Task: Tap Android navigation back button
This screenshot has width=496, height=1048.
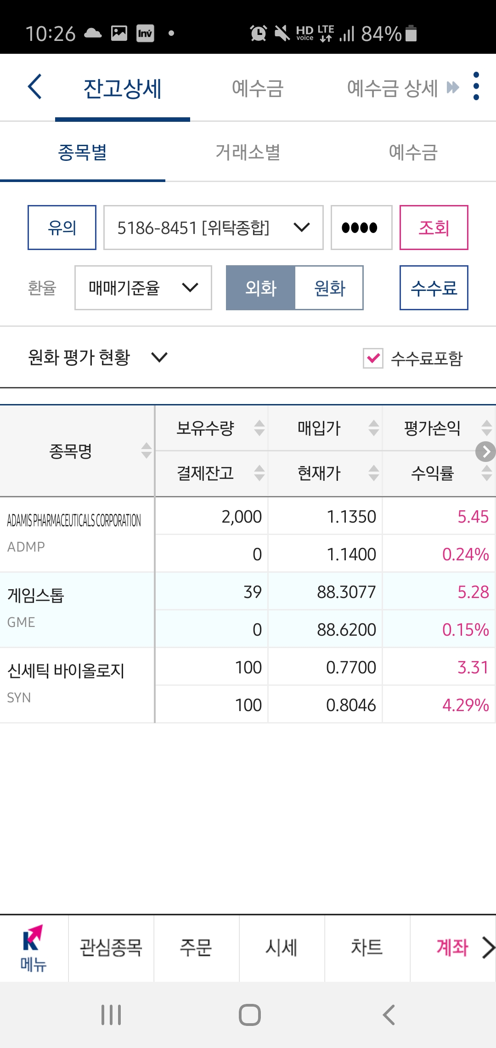Action: pos(389,1015)
